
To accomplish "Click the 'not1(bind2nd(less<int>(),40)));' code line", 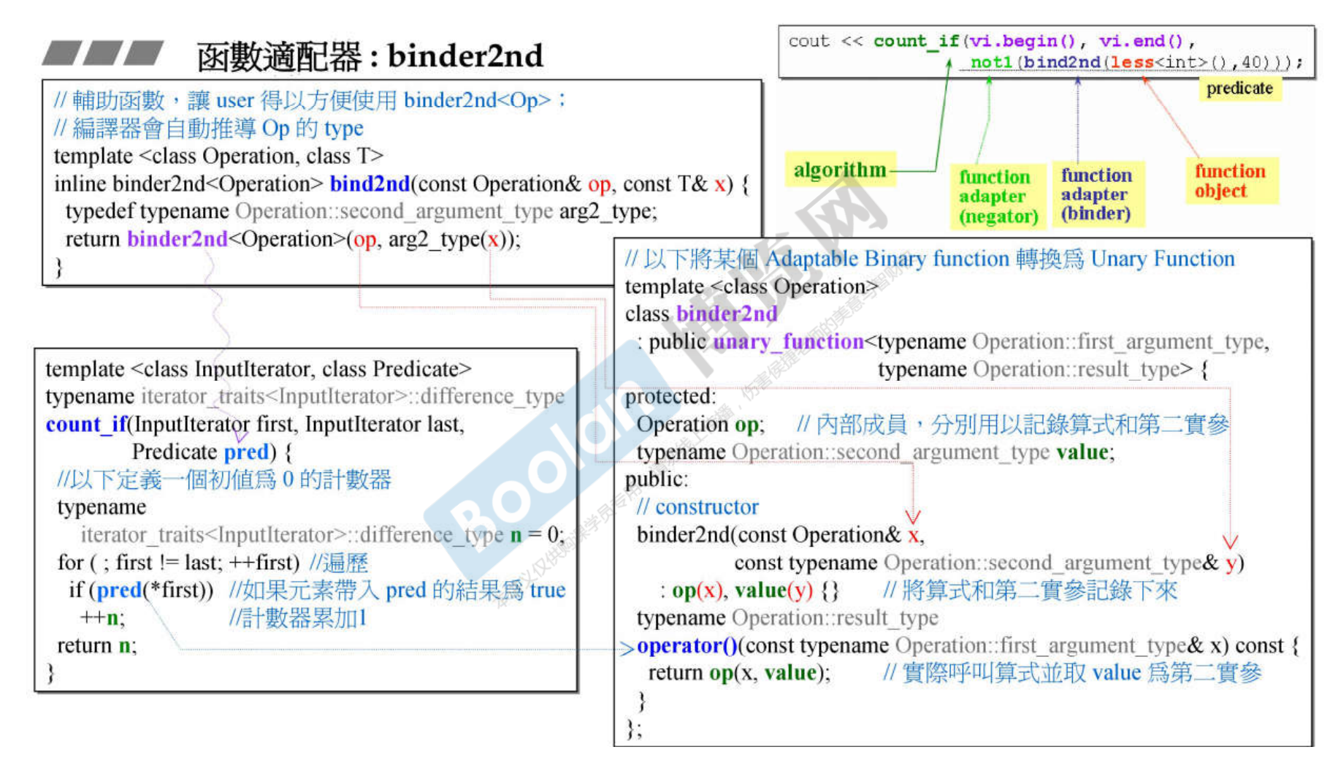I will coord(1136,62).
